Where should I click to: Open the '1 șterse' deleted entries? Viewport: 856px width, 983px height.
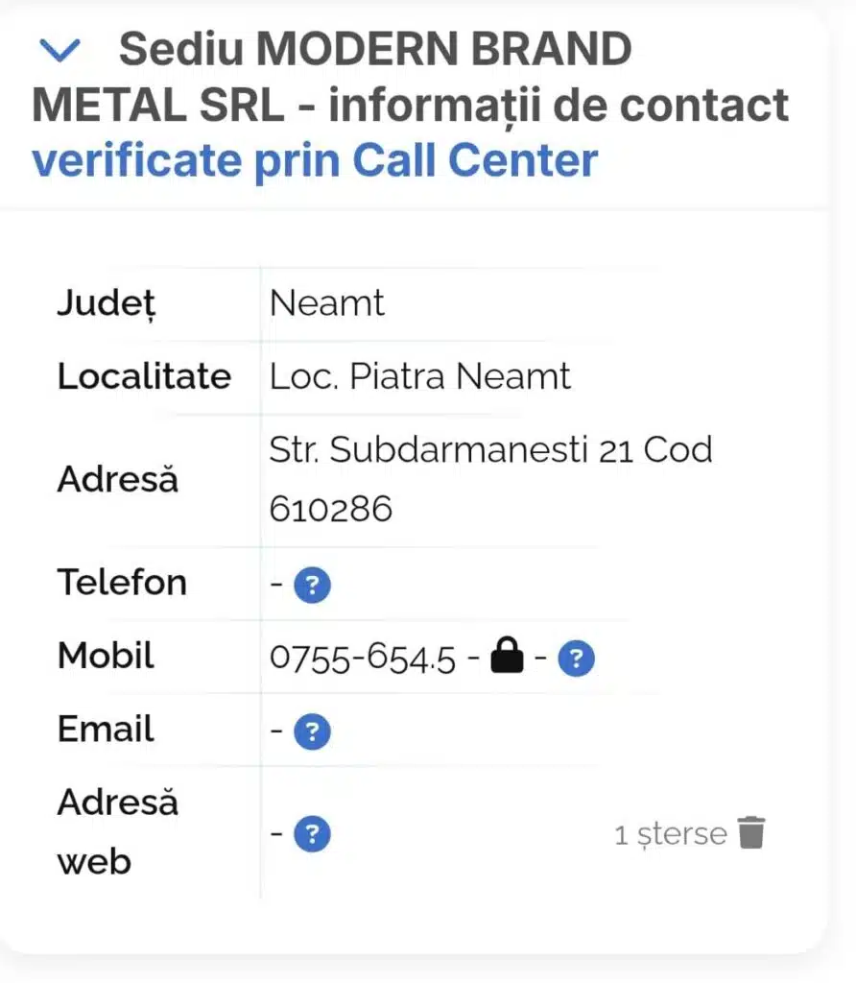[x=670, y=834]
